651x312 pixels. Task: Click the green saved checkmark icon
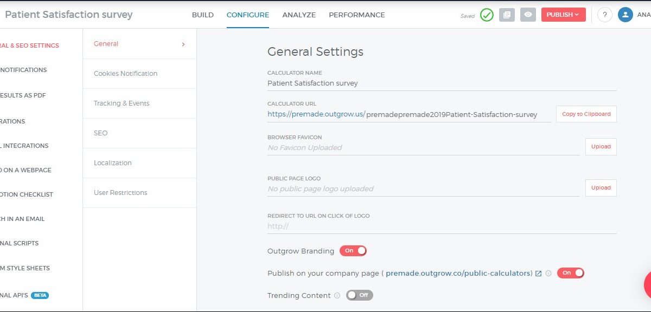click(487, 15)
